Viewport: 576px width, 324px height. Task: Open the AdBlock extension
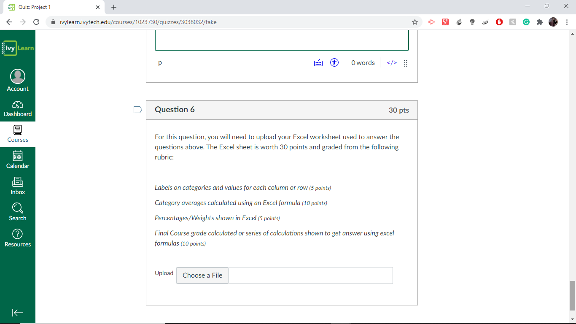499,22
